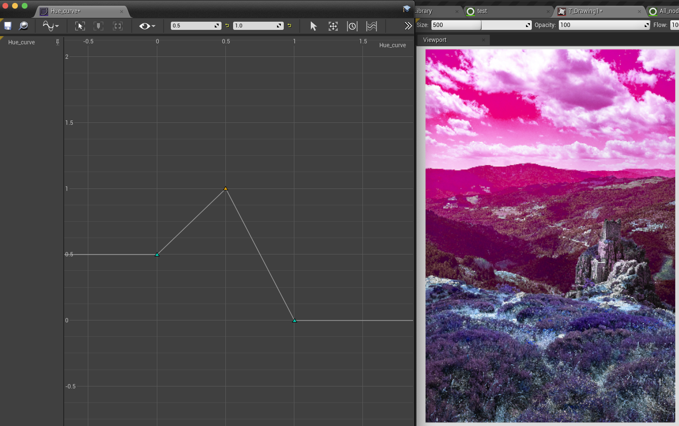Click the overflow chevron at toolbar end
The height and width of the screenshot is (426, 679).
point(408,26)
